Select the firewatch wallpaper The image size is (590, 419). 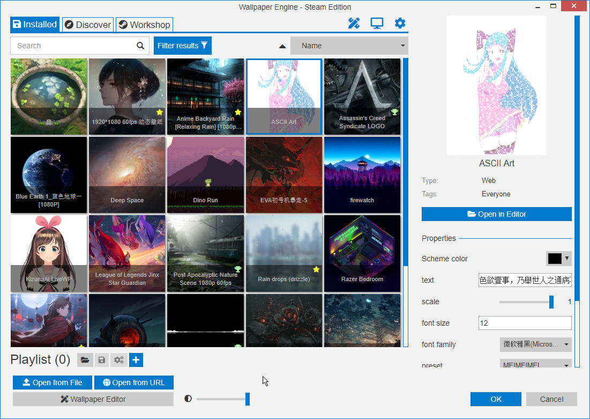point(362,175)
